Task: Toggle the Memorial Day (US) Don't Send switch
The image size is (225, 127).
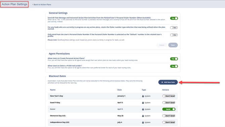Action: (169, 116)
